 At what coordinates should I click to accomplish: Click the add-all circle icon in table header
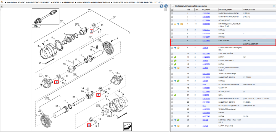(172, 10)
